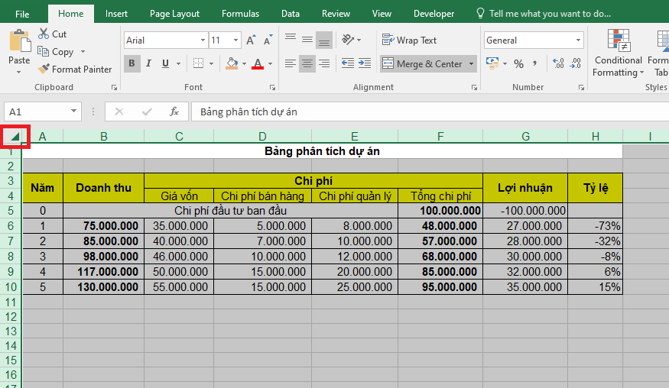This screenshot has height=388, width=669.
Task: Click Increase Decimal
Action: tap(558, 63)
